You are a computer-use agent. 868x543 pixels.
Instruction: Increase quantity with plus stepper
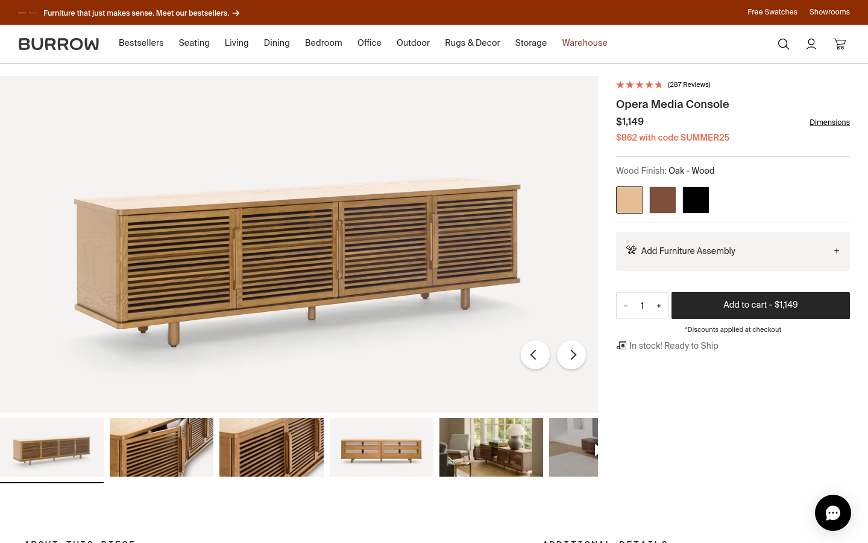[x=659, y=306]
